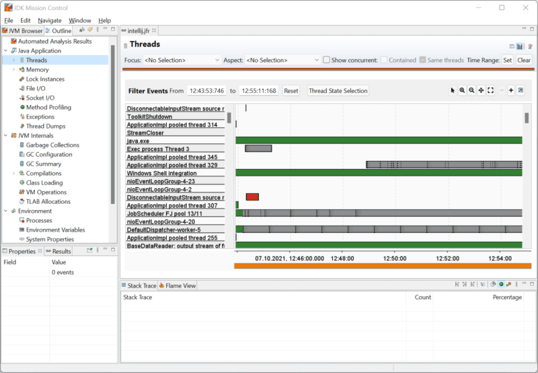Click the outline tree vertical scrollbar
The height and width of the screenshot is (373, 538).
click(x=113, y=125)
